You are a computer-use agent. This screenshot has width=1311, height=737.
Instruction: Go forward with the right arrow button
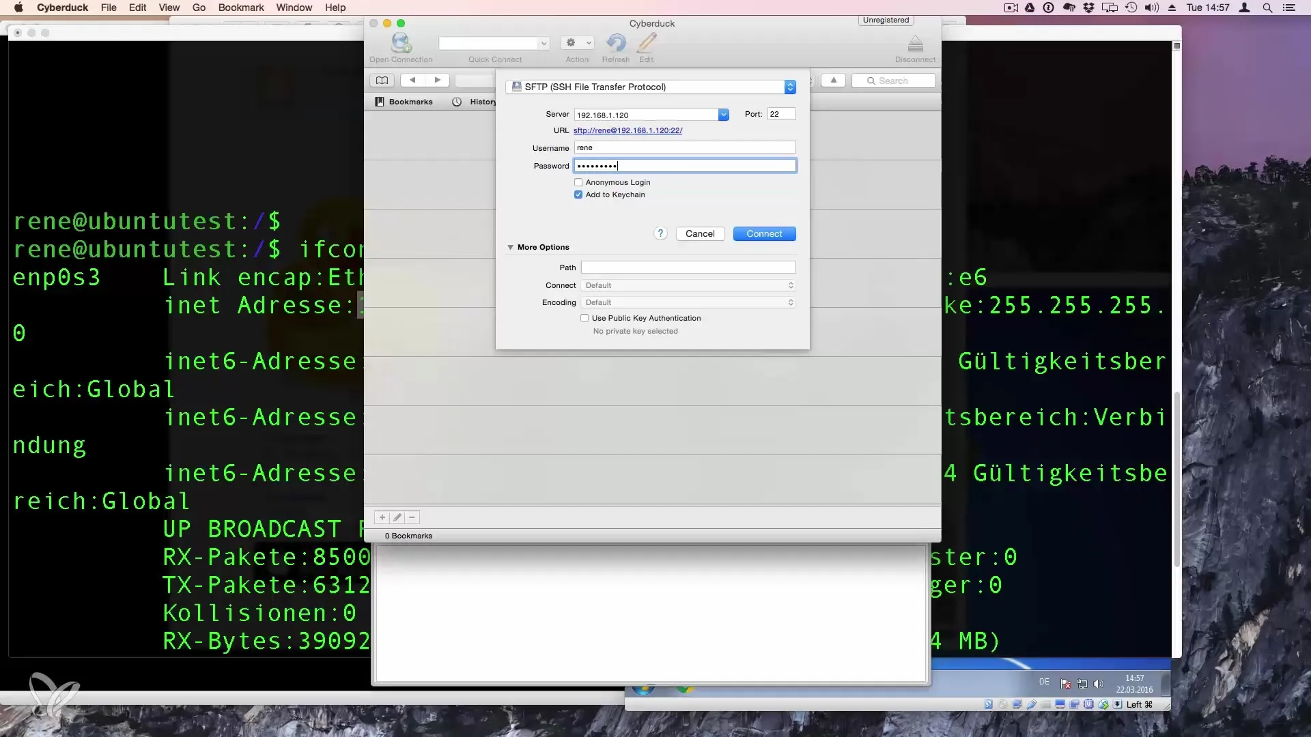(x=437, y=81)
